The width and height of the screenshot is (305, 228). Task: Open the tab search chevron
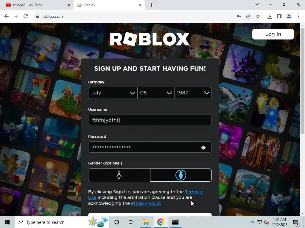257,4
